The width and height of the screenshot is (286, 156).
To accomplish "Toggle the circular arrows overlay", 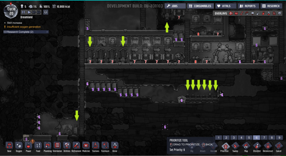I will (247, 13).
